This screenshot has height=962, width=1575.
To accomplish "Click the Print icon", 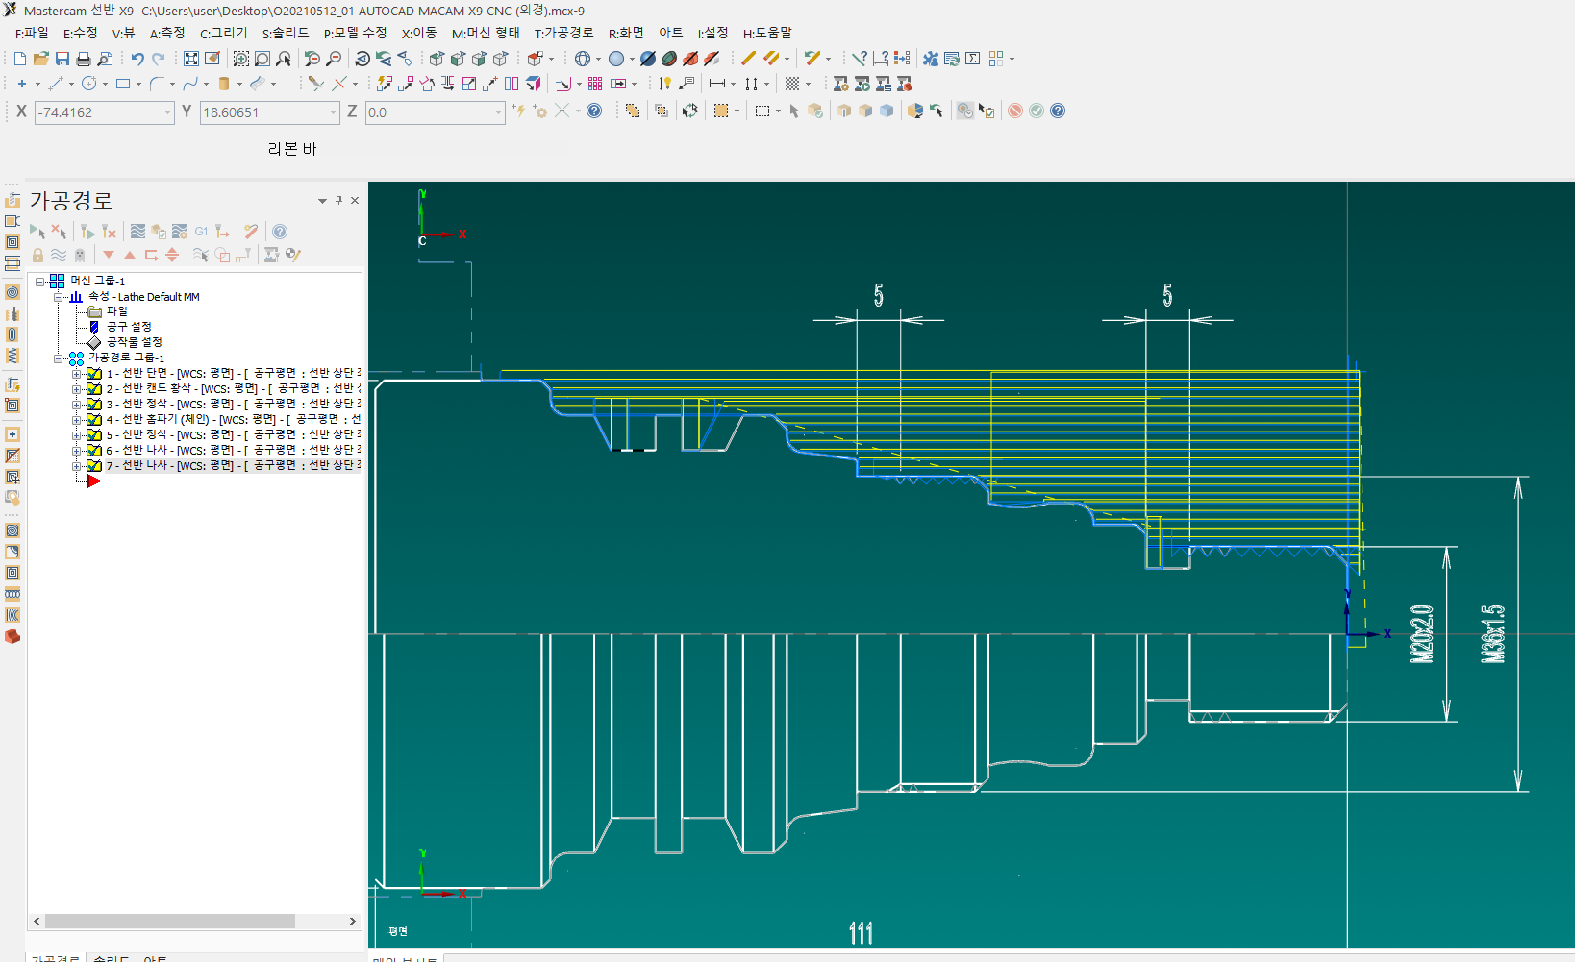I will pos(84,59).
